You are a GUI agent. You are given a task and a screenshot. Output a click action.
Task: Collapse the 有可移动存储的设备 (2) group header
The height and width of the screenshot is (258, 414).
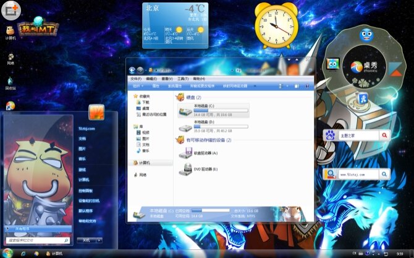pos(209,140)
